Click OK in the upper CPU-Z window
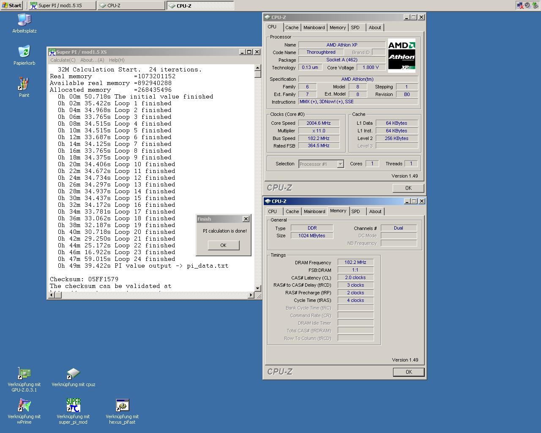This screenshot has width=541, height=433. [408, 188]
